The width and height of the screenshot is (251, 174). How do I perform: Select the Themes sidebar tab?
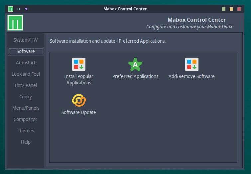point(26,131)
